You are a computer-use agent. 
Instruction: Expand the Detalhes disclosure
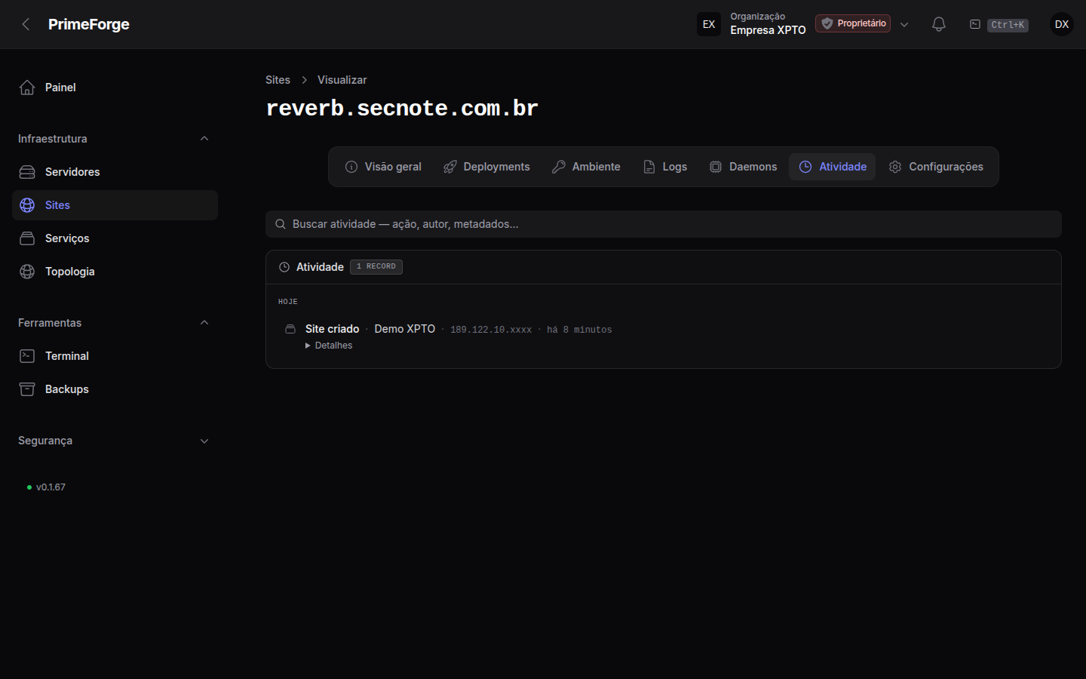tap(329, 346)
